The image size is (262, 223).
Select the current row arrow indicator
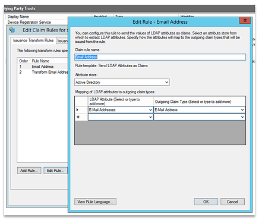tap(77, 110)
